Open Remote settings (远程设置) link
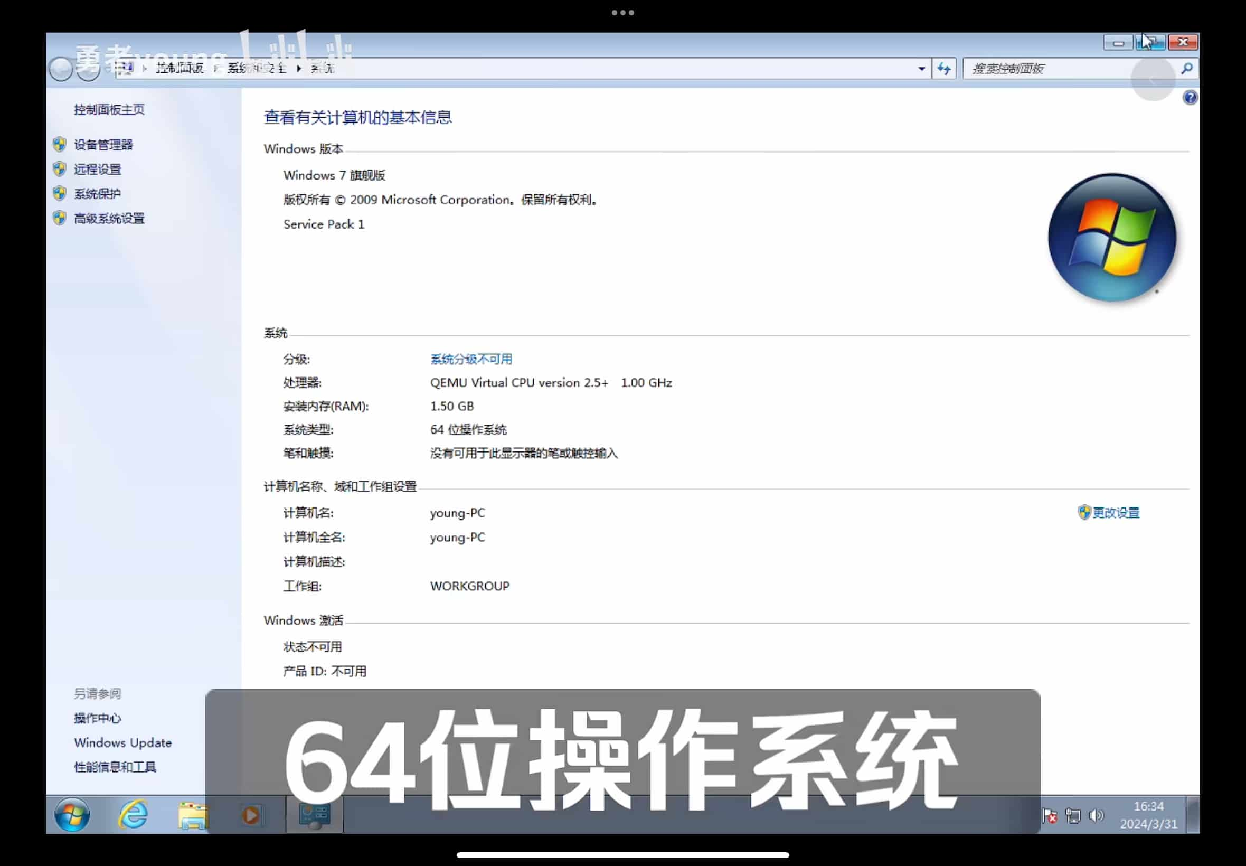 (98, 170)
